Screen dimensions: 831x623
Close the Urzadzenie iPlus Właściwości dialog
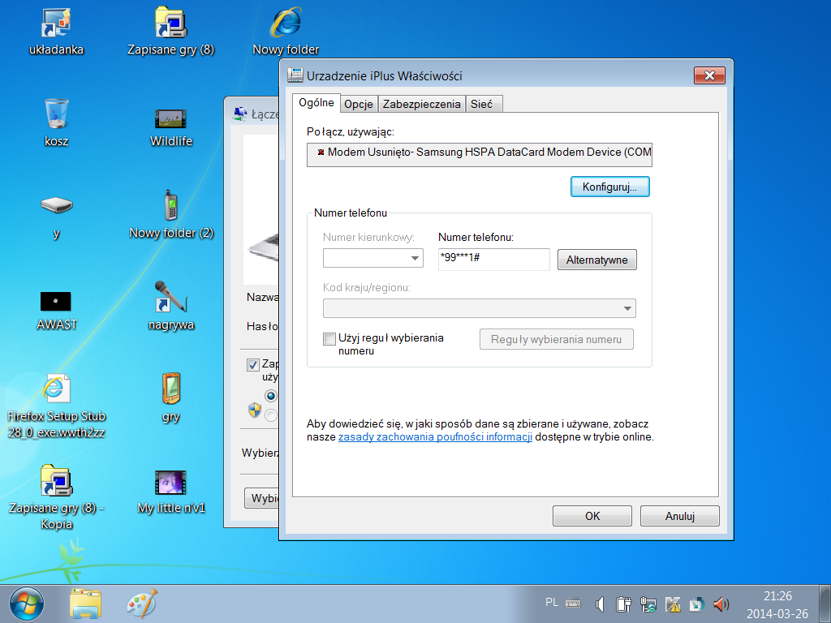pos(709,75)
